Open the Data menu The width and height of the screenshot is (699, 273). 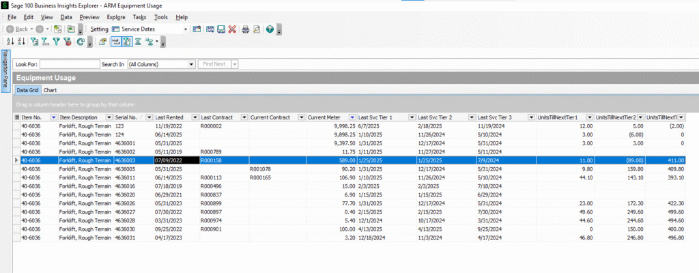[x=66, y=17]
